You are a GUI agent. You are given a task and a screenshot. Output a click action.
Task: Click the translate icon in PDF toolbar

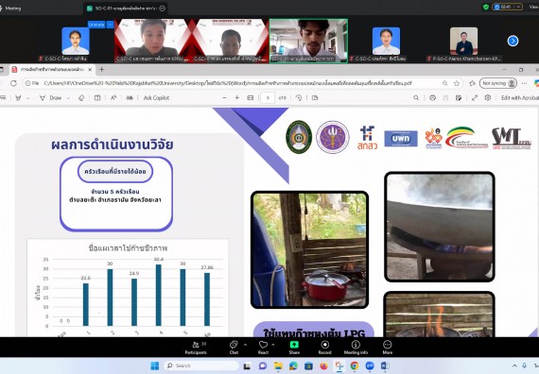point(130,98)
